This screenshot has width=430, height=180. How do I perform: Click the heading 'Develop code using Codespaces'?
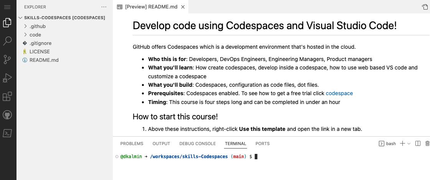coord(265,25)
